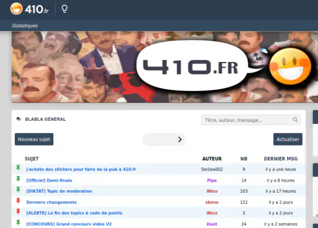318x228 pixels.
Task: Open author Kant profile
Action: (212, 224)
